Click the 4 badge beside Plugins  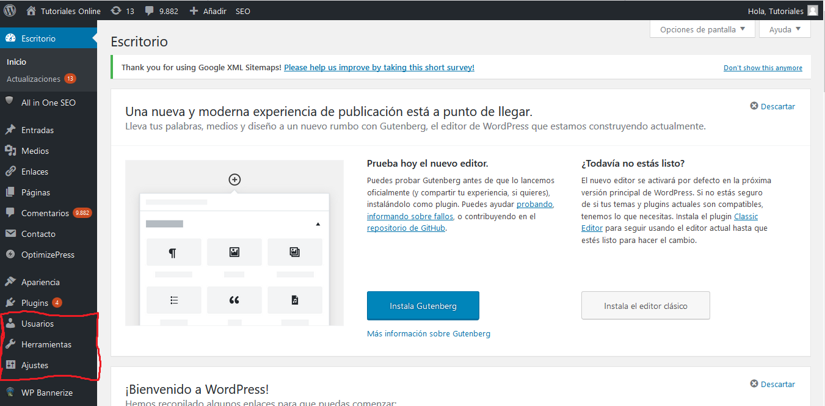point(57,303)
